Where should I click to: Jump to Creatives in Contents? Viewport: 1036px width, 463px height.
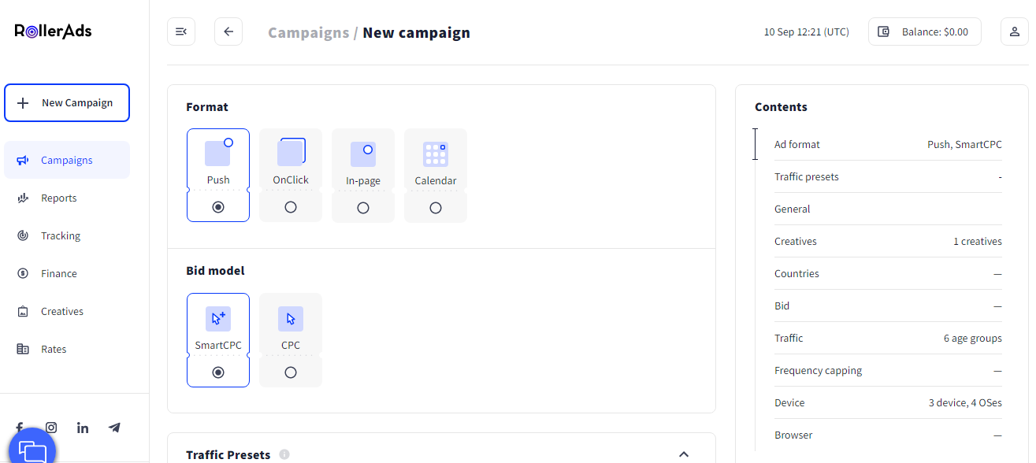pos(796,242)
